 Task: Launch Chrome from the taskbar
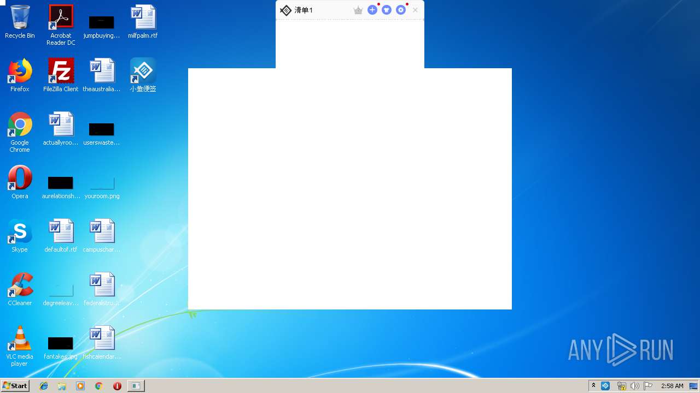(98, 386)
